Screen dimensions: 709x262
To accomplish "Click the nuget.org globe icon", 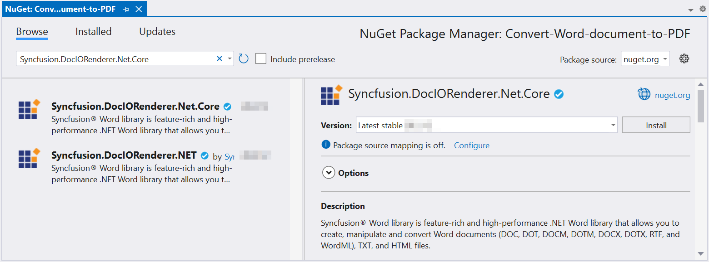I will click(644, 94).
